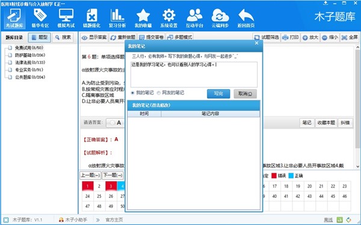Select answer option A radio button
361x225 pixels.
(x=112, y=123)
